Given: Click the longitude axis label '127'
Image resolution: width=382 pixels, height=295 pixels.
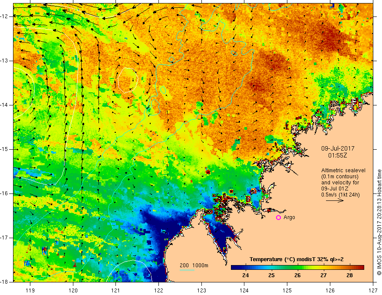Looking at the screenshot, I should click(x=373, y=290).
